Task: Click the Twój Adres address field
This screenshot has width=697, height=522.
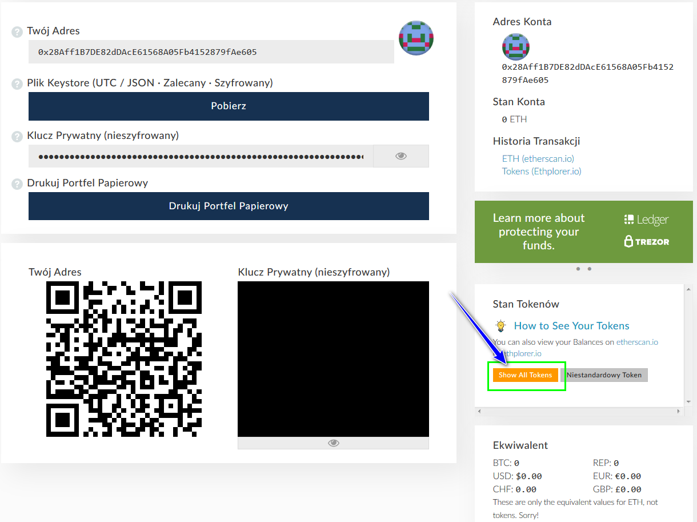Action: coord(211,52)
